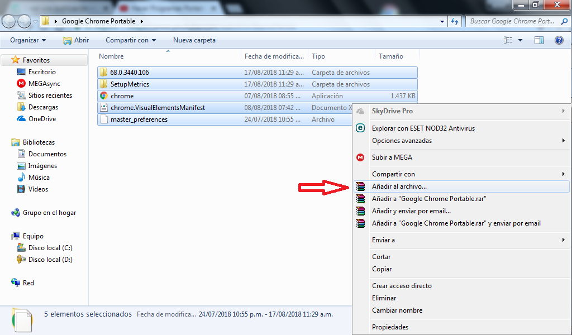Click the Disco local (C:) drive icon
Screen dimensions: 572x335
21,247
